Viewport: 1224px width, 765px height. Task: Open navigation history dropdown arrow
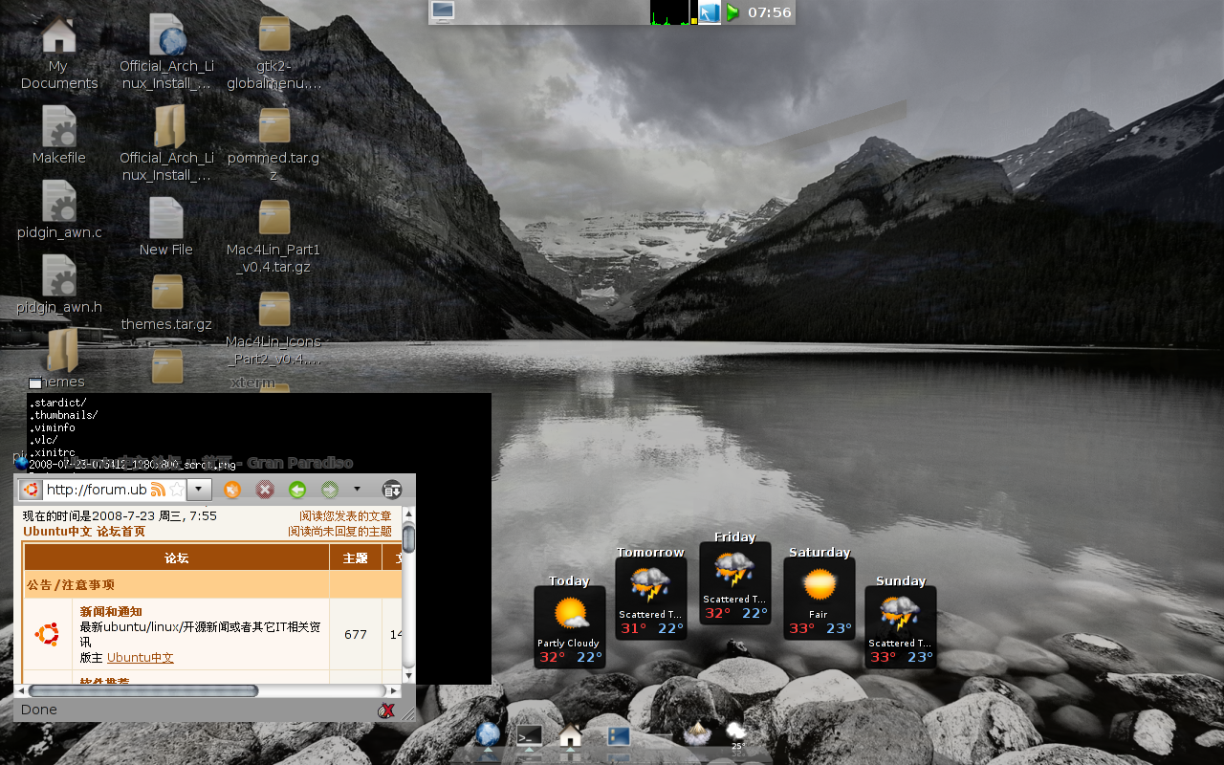click(357, 490)
